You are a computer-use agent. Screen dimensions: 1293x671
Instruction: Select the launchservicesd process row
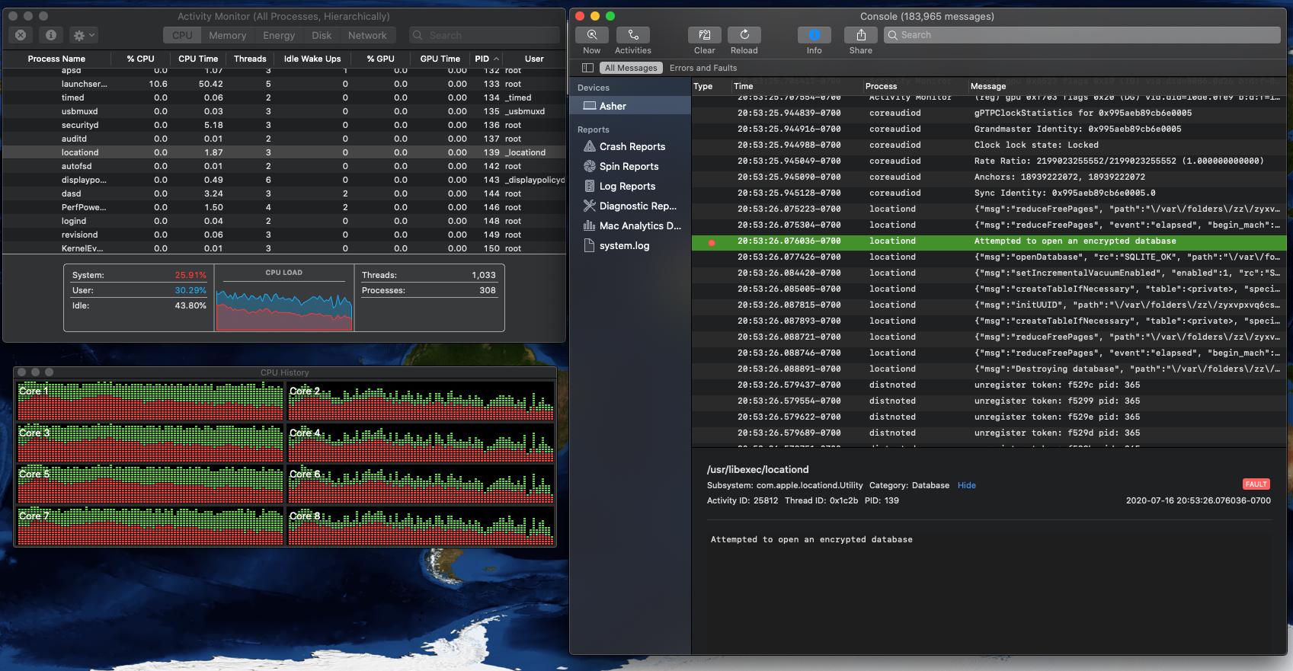(284, 84)
